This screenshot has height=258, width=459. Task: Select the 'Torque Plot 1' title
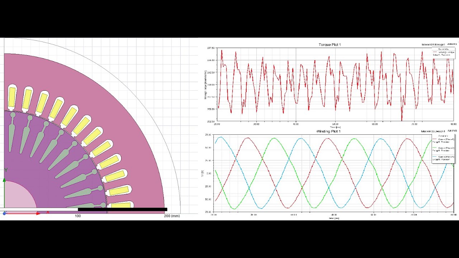click(330, 45)
